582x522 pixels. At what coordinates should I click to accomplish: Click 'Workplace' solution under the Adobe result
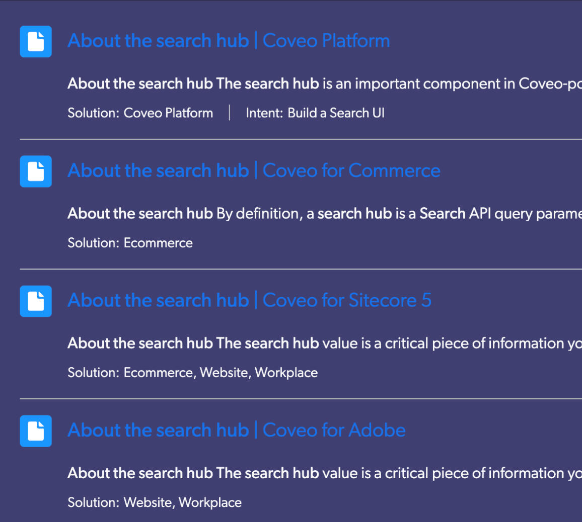pyautogui.click(x=210, y=502)
